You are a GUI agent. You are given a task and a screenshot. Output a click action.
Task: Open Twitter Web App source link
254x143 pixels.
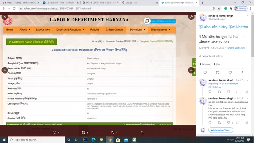point(236,48)
